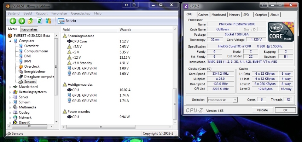Click the Spanningswaarde group heading
Image resolution: width=302 pixels, height=142 pixels.
(x=81, y=36)
